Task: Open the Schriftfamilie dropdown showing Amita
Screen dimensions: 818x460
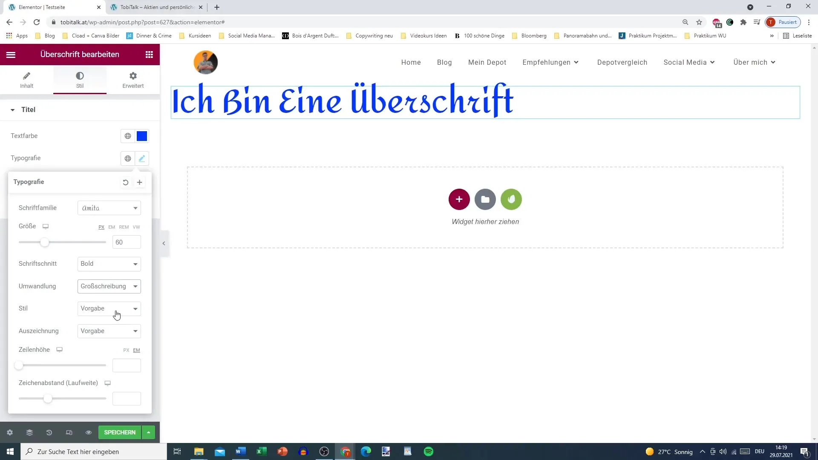Action: tap(109, 208)
